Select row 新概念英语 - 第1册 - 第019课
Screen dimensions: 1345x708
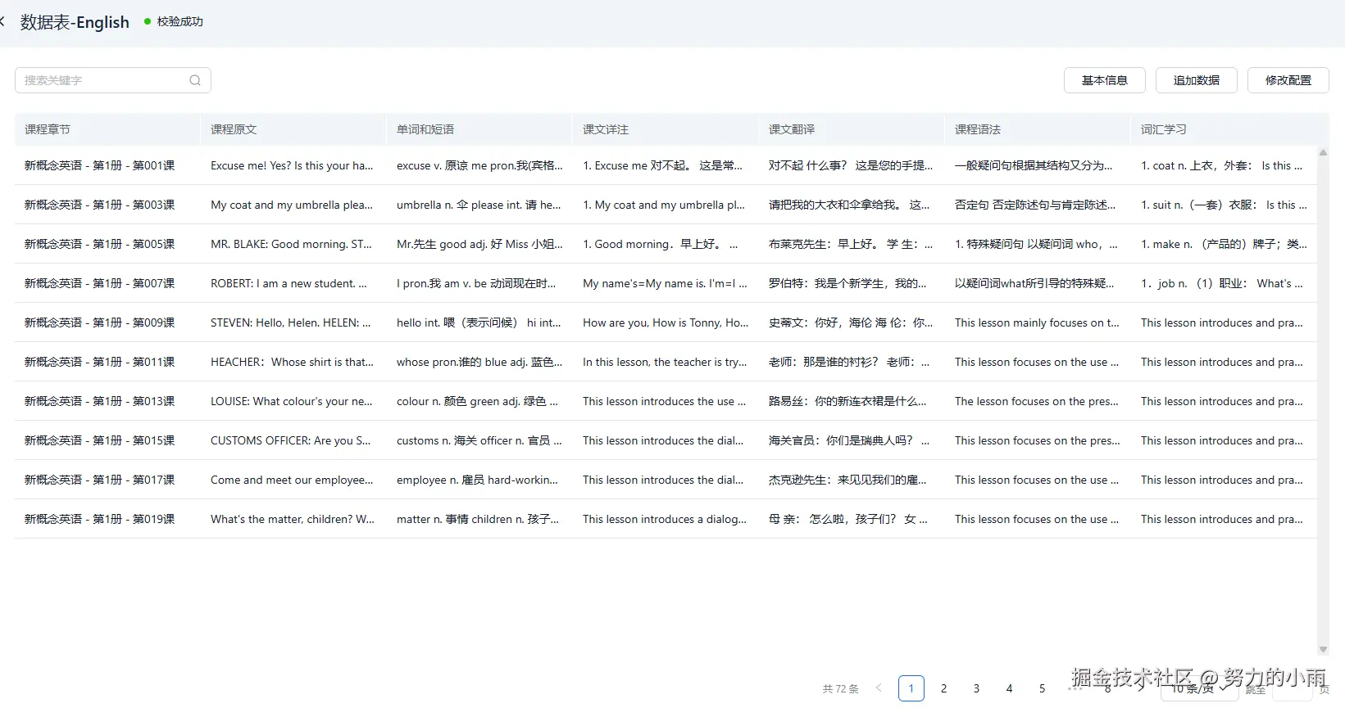[x=666, y=519]
